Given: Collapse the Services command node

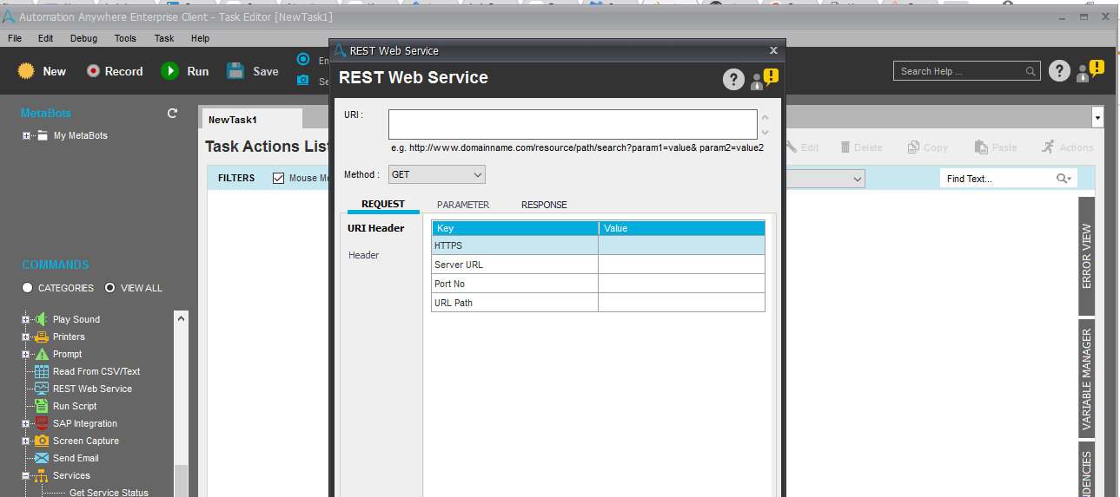Looking at the screenshot, I should (x=27, y=475).
